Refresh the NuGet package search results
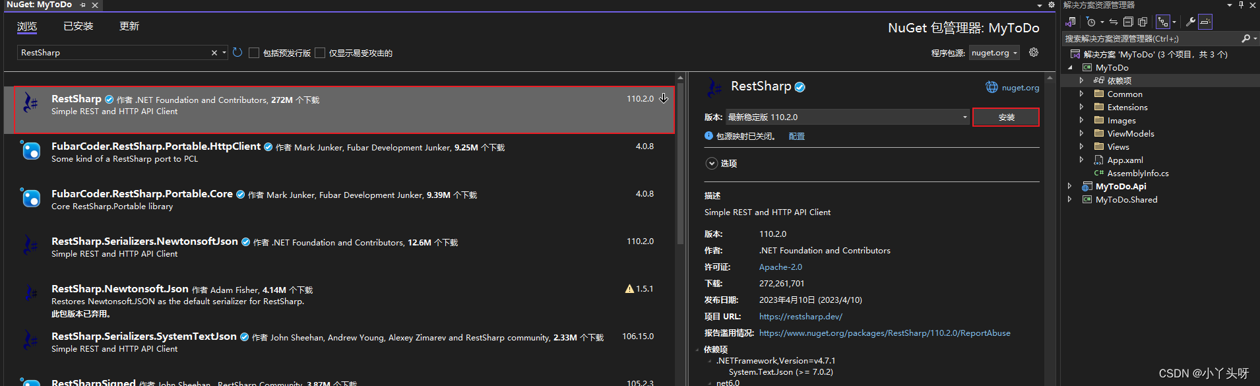1260x386 pixels. 237,52
